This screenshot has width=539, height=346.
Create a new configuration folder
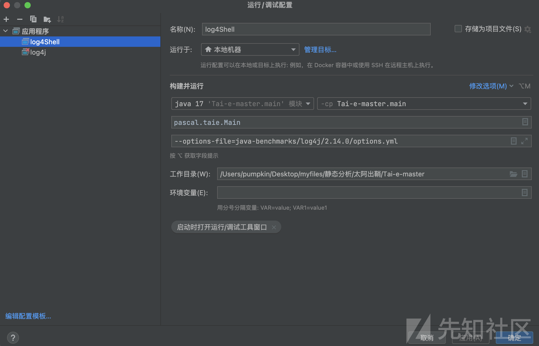pos(47,19)
